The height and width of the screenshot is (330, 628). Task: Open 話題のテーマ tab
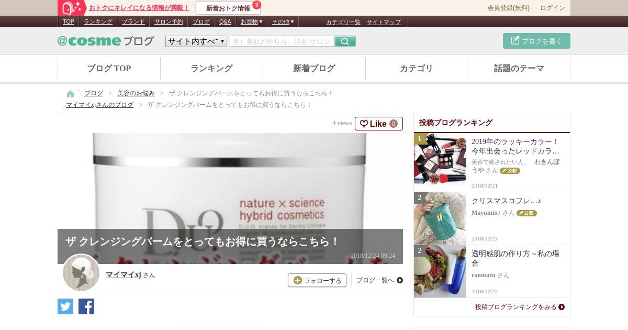519,69
